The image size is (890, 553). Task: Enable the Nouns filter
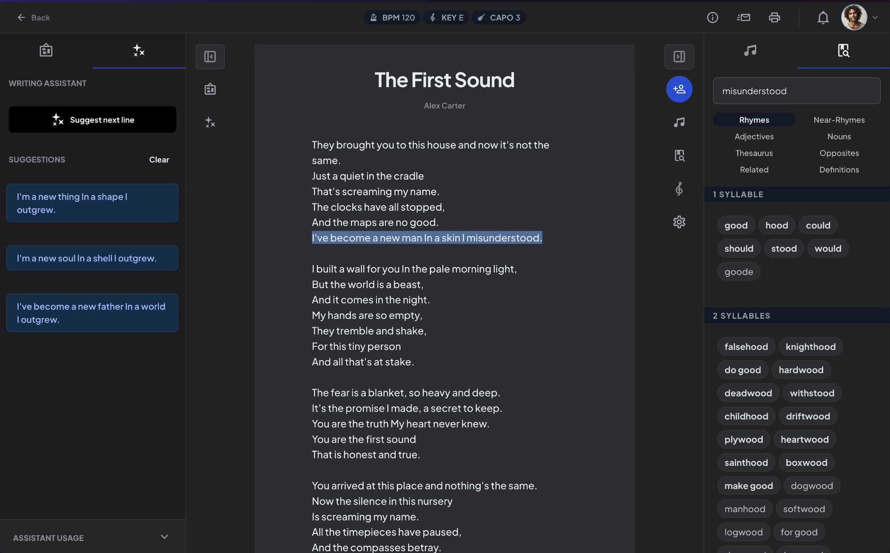[x=839, y=136]
